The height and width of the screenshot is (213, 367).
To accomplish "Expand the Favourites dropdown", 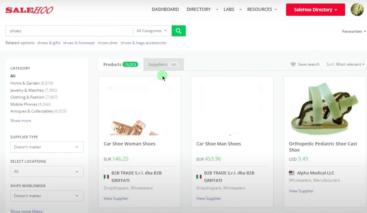I will pyautogui.click(x=354, y=31).
